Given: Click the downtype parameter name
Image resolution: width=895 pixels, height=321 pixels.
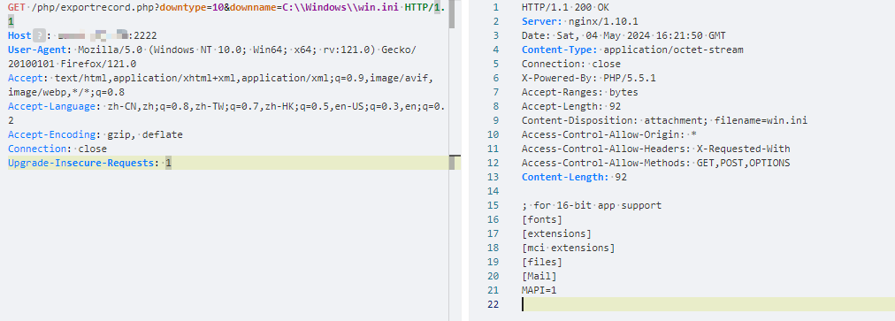Looking at the screenshot, I should click(183, 7).
